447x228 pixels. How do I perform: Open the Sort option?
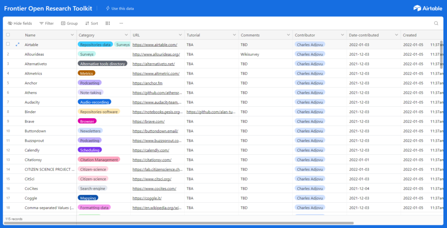[x=92, y=24]
